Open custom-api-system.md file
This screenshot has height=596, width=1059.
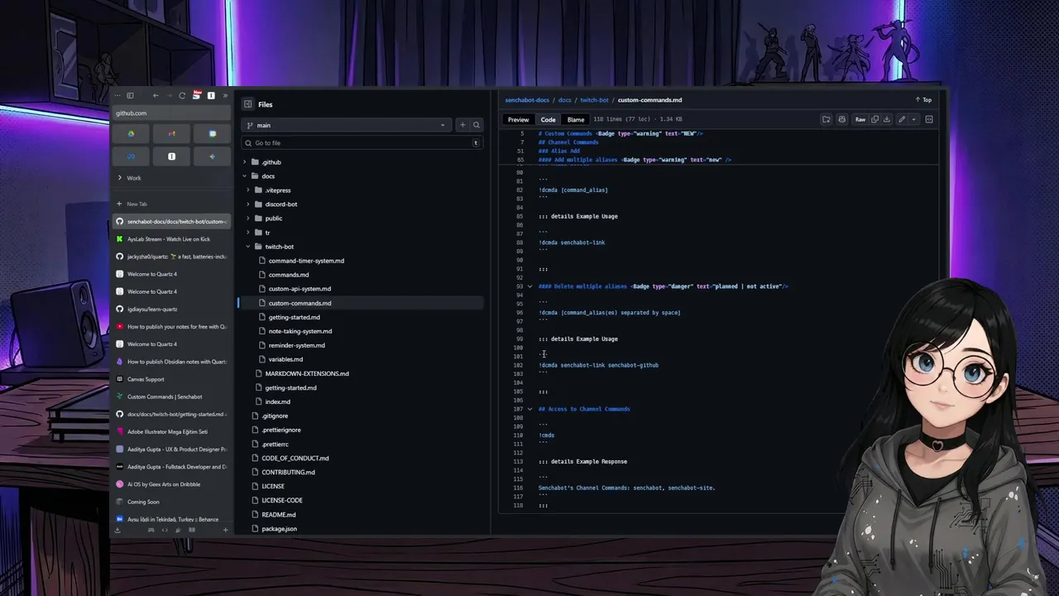(299, 289)
